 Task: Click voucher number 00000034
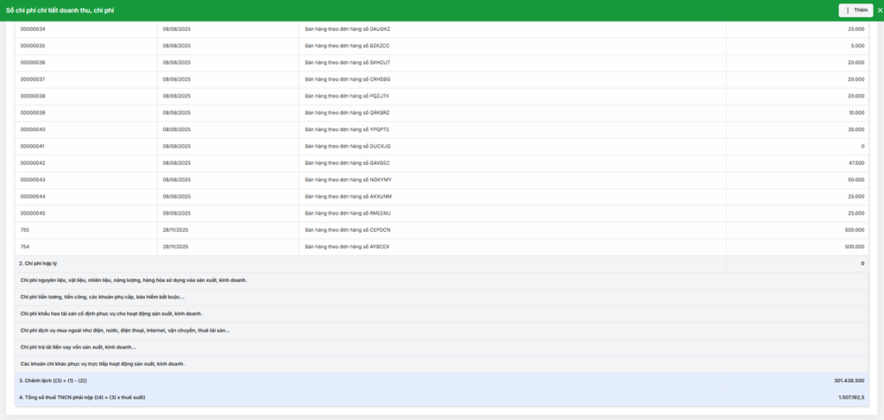[x=33, y=29]
